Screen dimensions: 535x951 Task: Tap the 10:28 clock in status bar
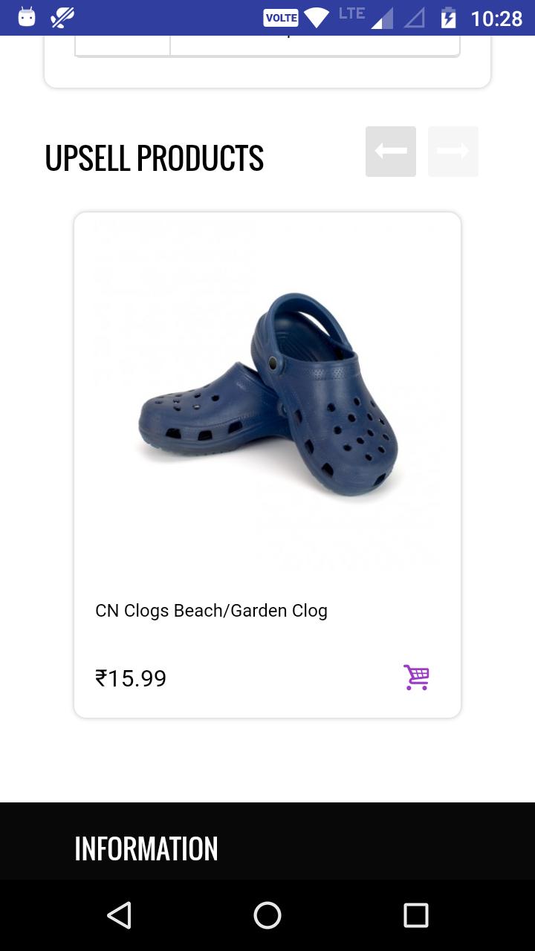tap(497, 18)
